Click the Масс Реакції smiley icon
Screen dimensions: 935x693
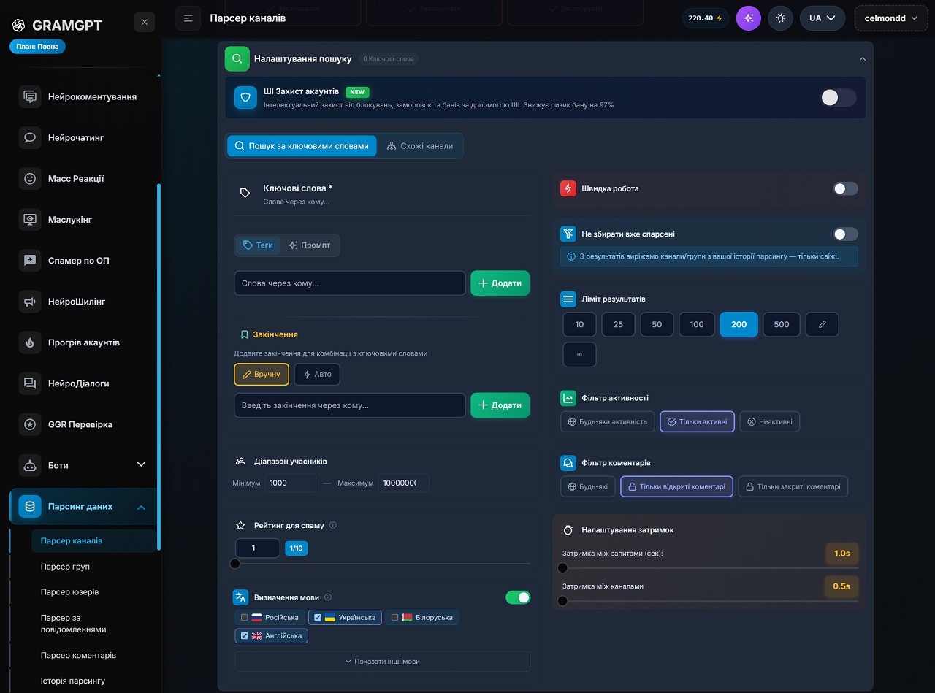coord(30,178)
